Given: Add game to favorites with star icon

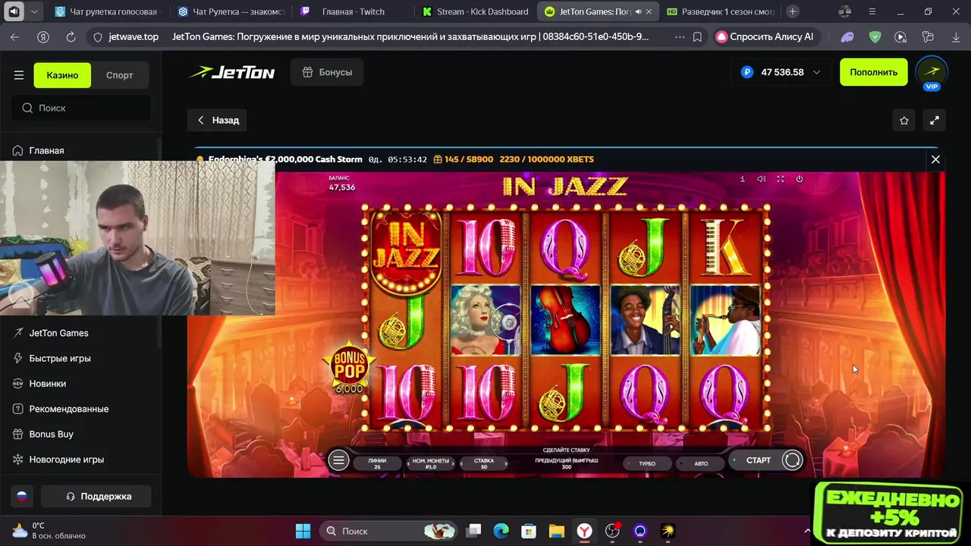Looking at the screenshot, I should point(904,121).
